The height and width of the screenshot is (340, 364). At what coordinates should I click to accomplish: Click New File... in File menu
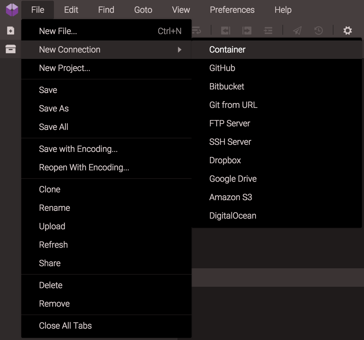click(58, 31)
